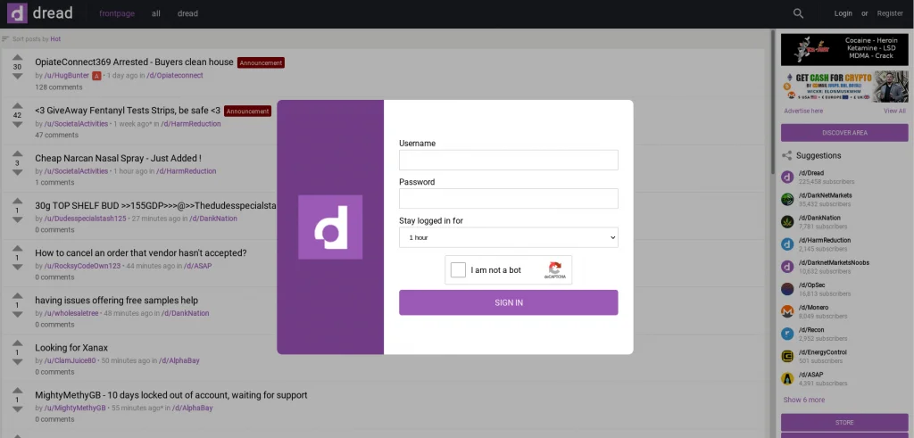Click the reCAPTCHA logo in the bot check
Image resolution: width=914 pixels, height=438 pixels.
click(555, 269)
